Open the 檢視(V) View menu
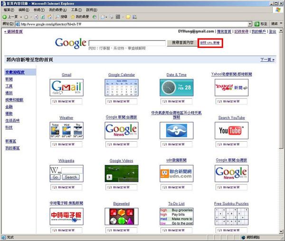285x241 pixels. pyautogui.click(x=39, y=10)
